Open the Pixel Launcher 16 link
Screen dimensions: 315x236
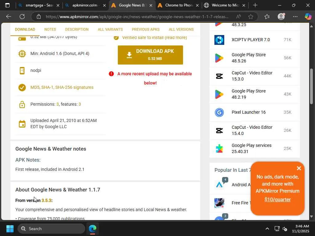pyautogui.click(x=249, y=112)
